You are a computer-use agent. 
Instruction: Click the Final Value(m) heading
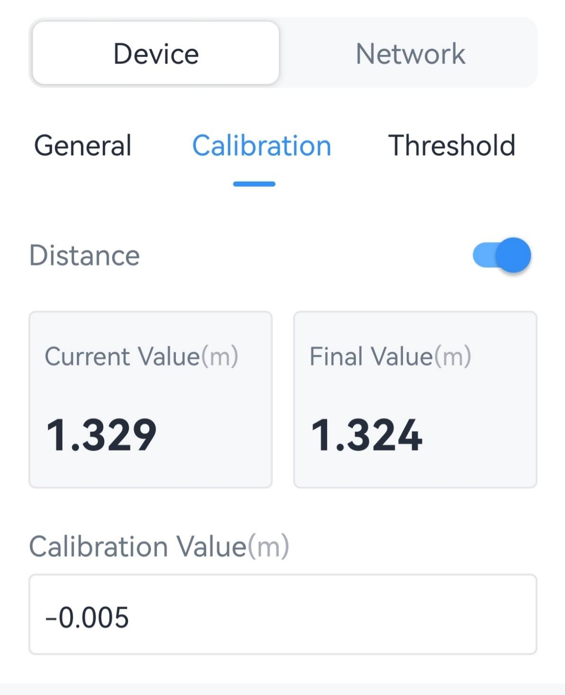click(x=390, y=356)
